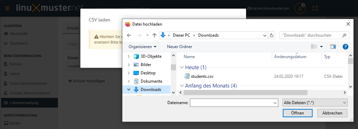Image resolution: width=358 pixels, height=129 pixels.
Task: Refresh the Downloads folder view
Action: (x=271, y=35)
